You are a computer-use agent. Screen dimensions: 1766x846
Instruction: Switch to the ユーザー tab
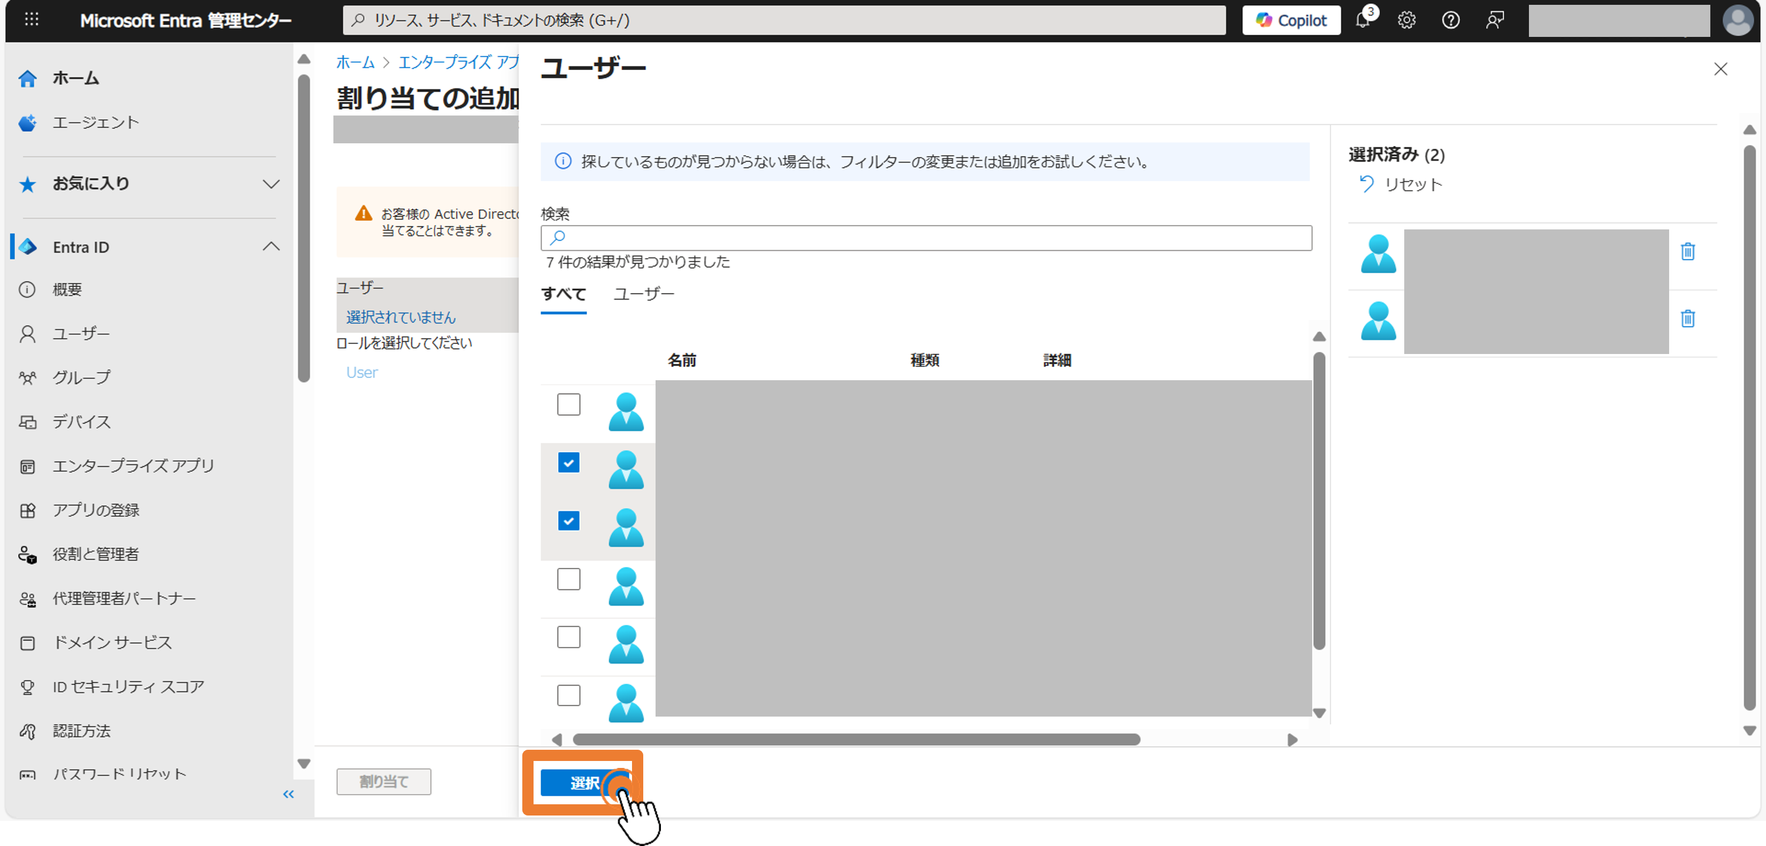click(644, 295)
